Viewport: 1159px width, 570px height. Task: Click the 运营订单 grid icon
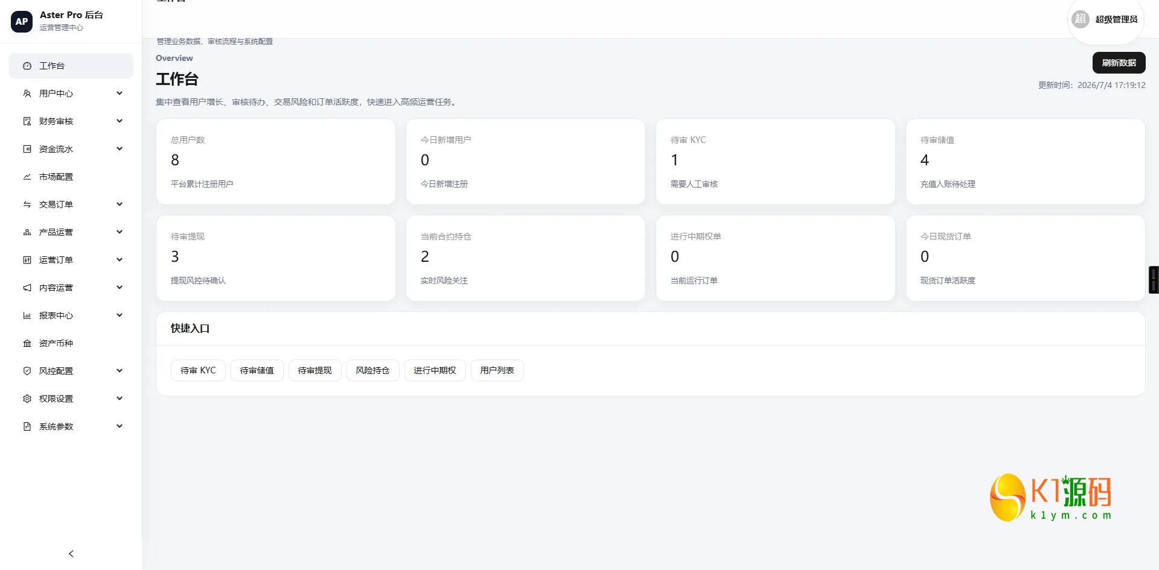[27, 260]
